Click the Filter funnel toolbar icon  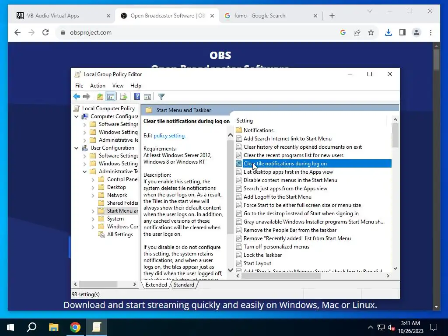click(161, 97)
